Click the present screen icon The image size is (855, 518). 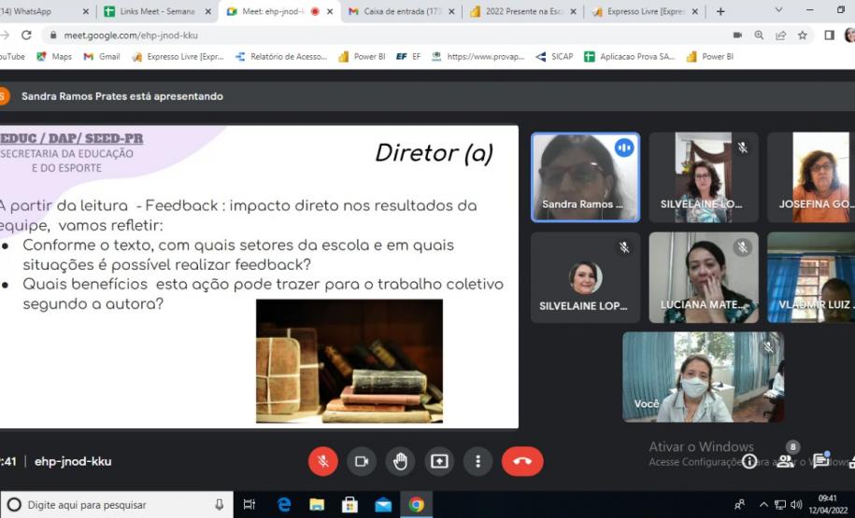pyautogui.click(x=439, y=461)
